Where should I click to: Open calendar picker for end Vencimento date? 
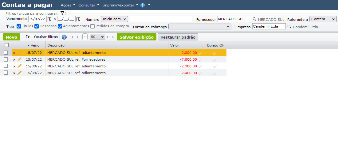78,19
